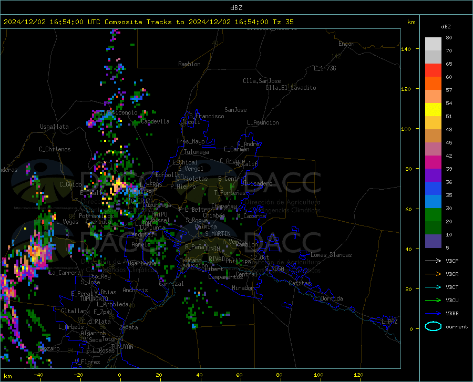Pick the green 30–20 dBZ swatch

click(x=433, y=215)
